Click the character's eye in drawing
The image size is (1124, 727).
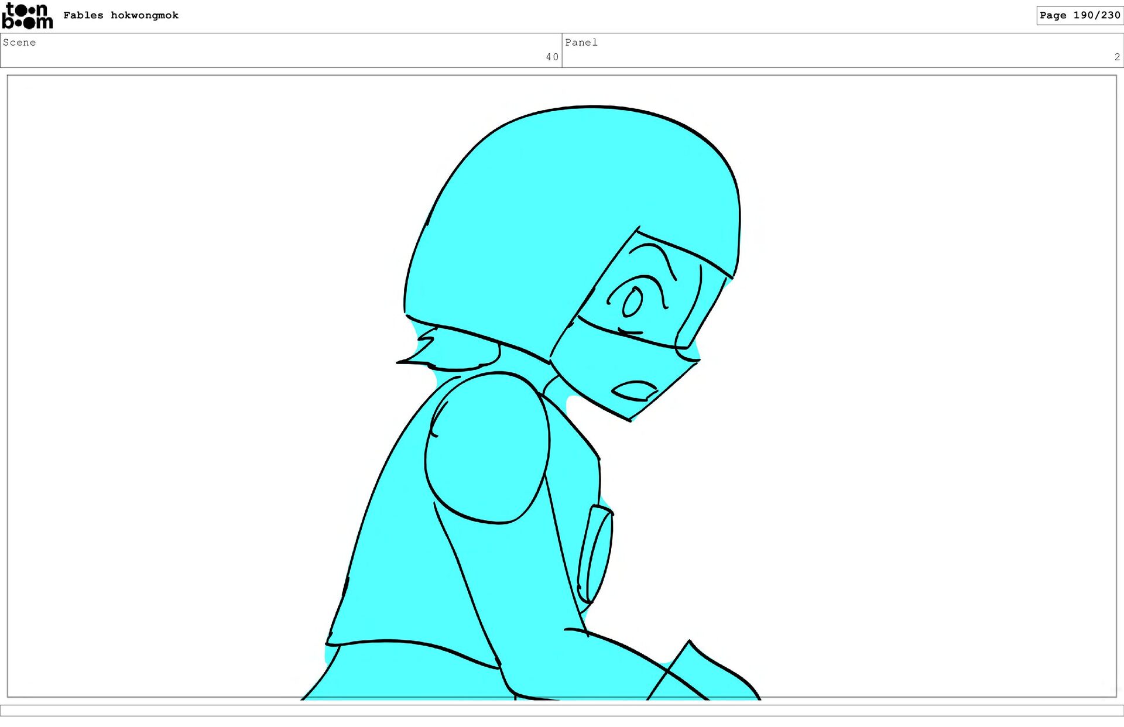(632, 302)
